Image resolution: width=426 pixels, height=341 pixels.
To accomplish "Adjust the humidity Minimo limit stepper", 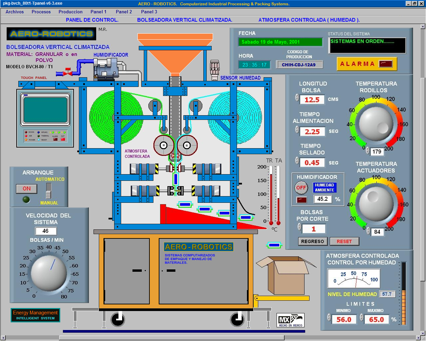I will [x=329, y=317].
